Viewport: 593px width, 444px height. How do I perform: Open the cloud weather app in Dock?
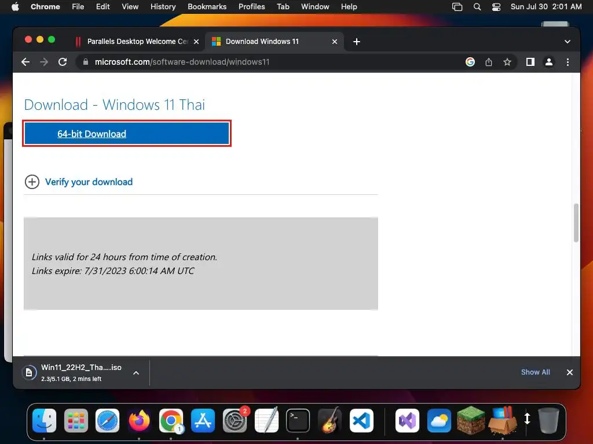[x=439, y=421]
